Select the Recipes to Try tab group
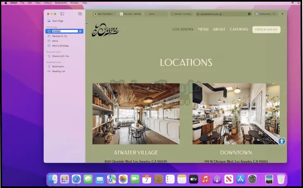 tap(60, 36)
